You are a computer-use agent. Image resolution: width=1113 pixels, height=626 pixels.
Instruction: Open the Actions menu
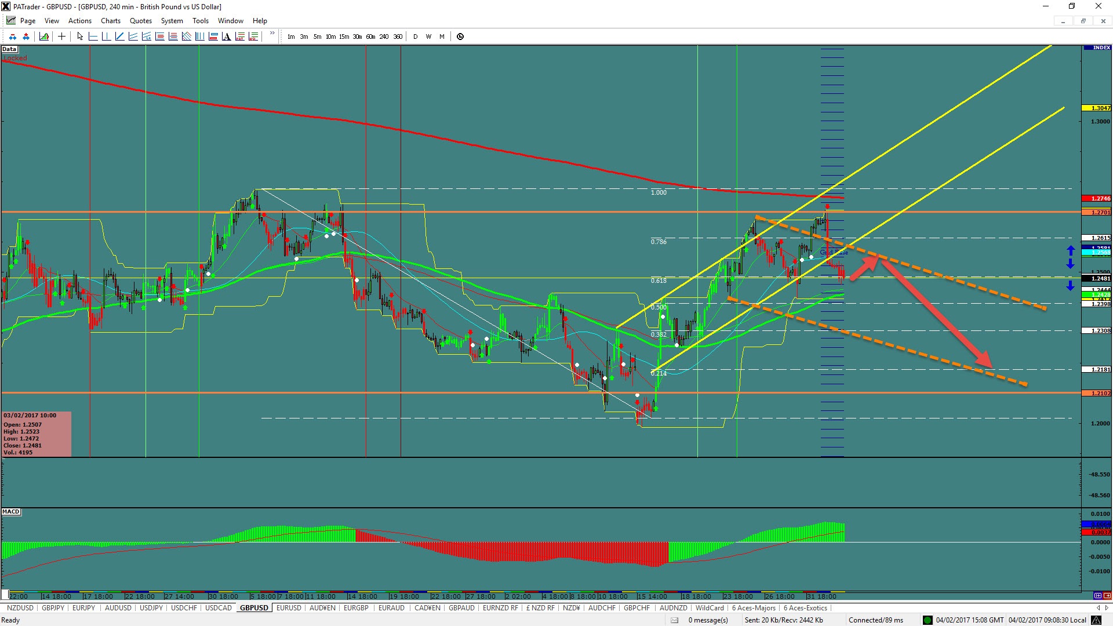80,21
